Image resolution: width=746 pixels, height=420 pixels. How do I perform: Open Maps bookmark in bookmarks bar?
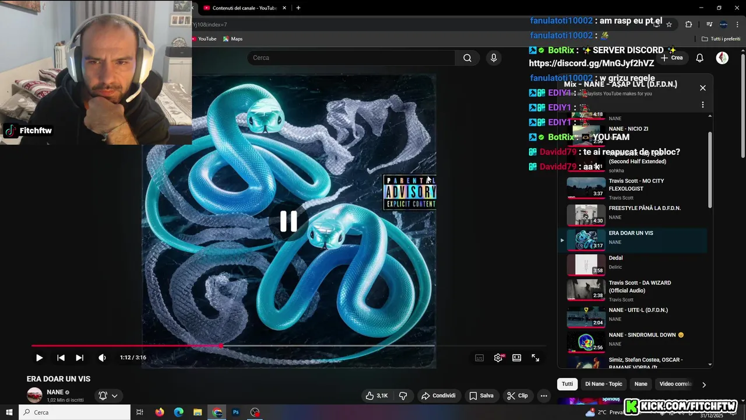pyautogui.click(x=233, y=39)
